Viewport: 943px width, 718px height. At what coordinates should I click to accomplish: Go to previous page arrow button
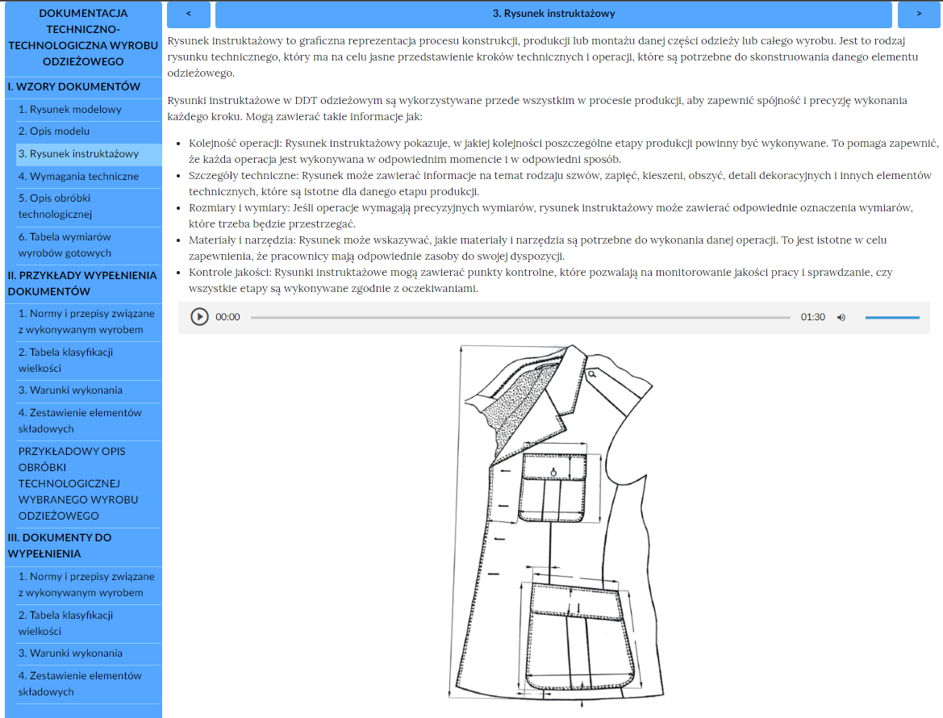pyautogui.click(x=188, y=14)
